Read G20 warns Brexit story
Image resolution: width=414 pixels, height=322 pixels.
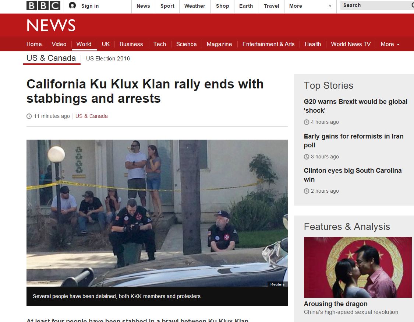click(355, 106)
